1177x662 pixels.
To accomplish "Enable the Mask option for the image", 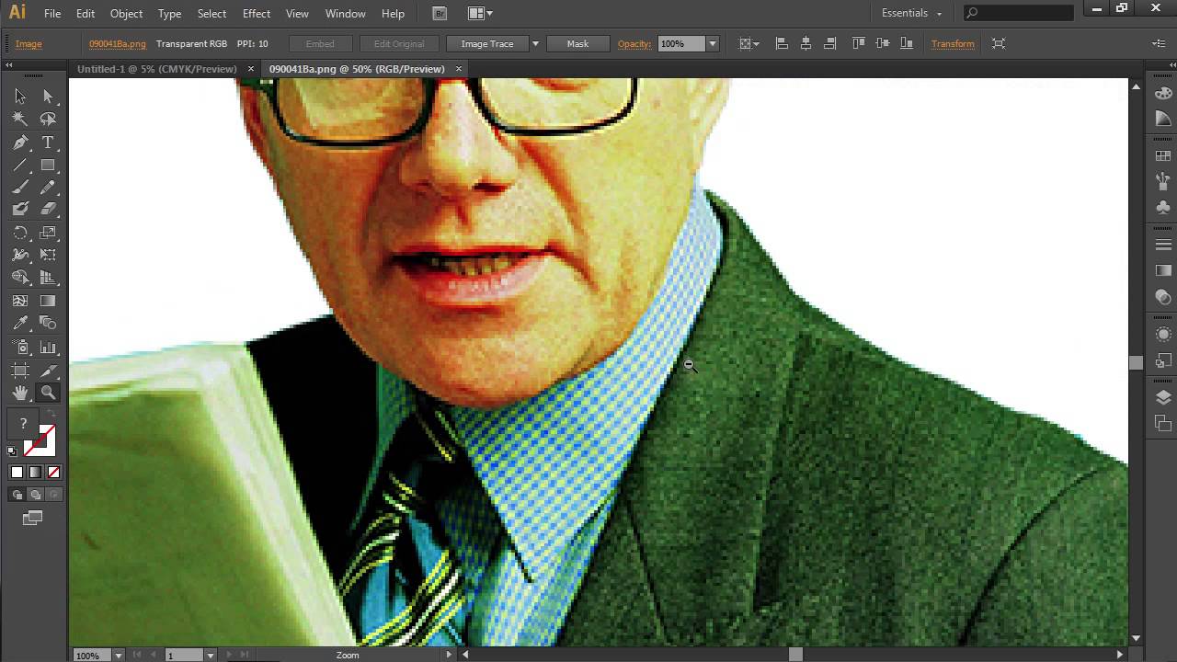I will pyautogui.click(x=577, y=43).
